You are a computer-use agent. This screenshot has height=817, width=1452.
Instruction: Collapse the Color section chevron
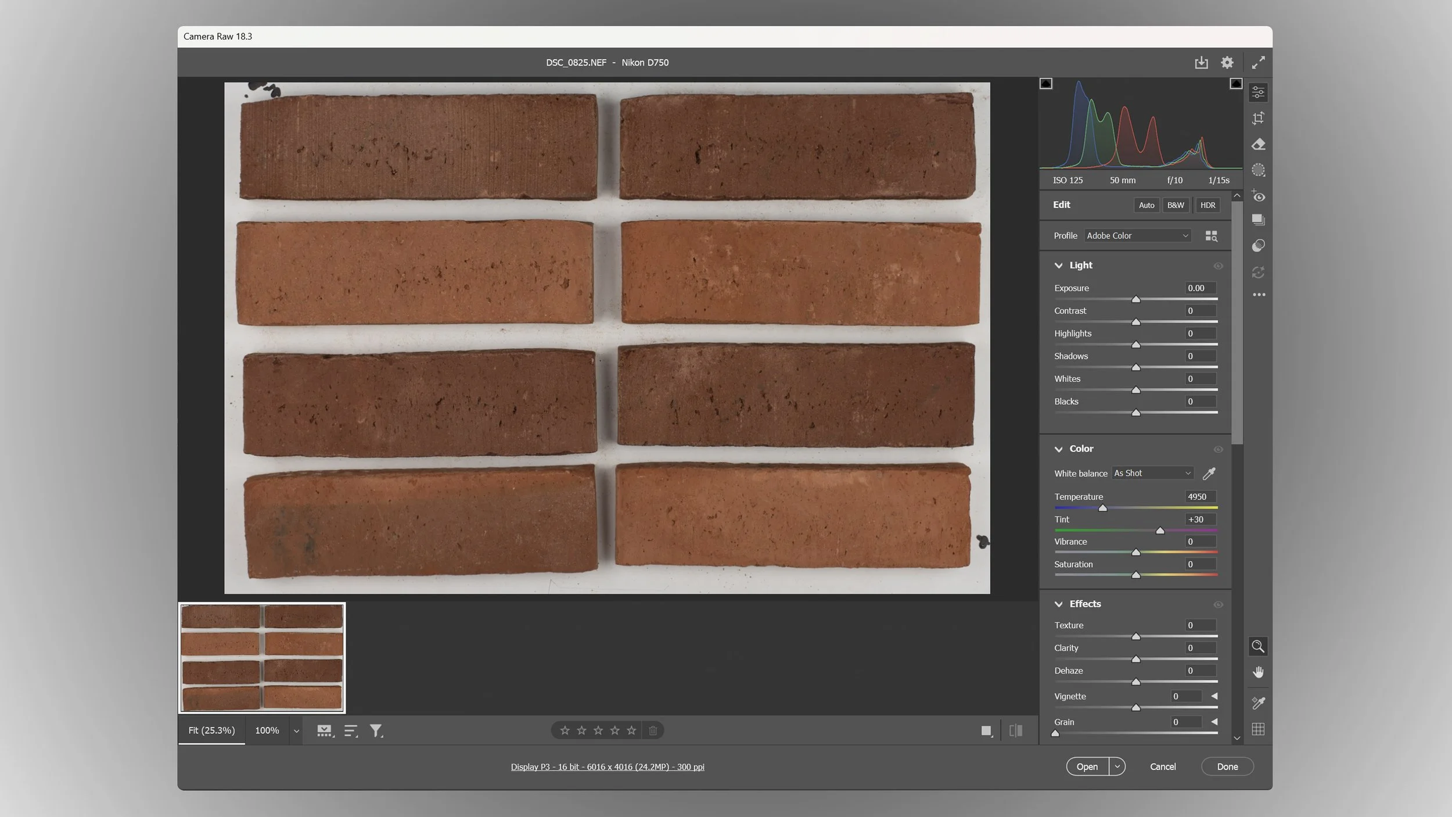pos(1058,449)
